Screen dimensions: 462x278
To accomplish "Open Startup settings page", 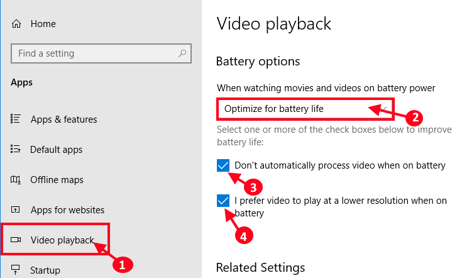I will [45, 270].
